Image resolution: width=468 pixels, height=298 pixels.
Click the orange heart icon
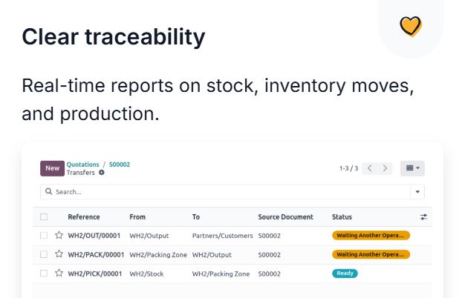coord(411,26)
